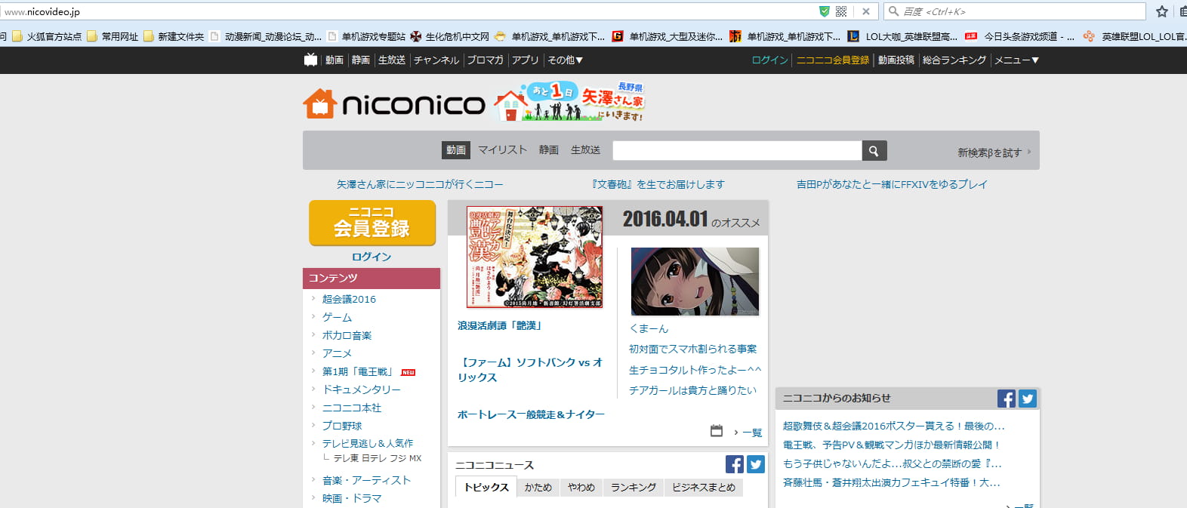Open プロ野球 in コンテンツ list
This screenshot has width=1187, height=508.
point(342,426)
